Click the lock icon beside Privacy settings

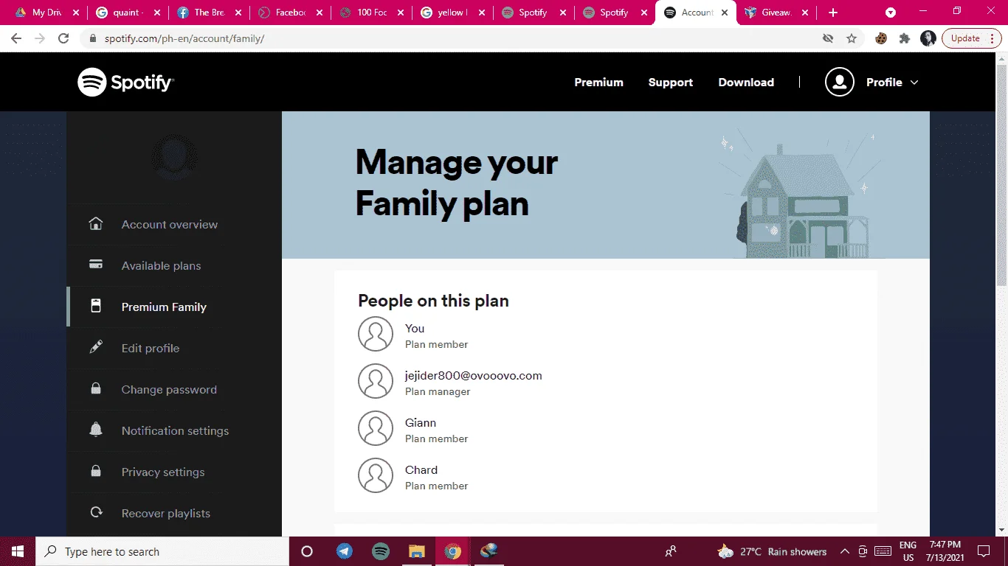96,471
